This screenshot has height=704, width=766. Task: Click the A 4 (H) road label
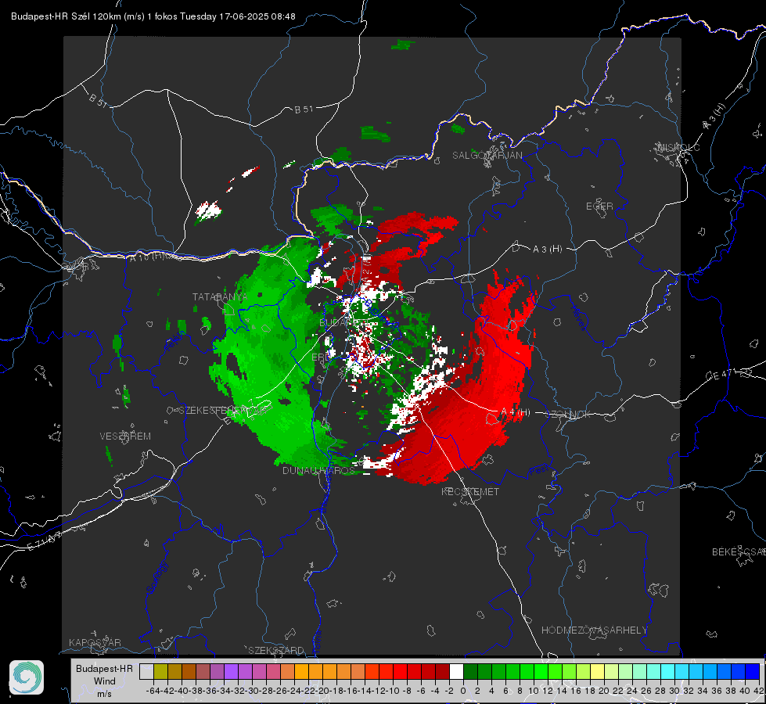516,412
